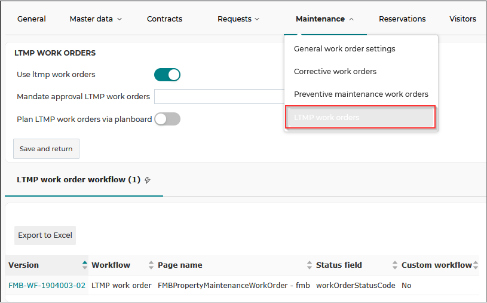Click Mandate approval LTMP work orders field
Viewport: 487px width, 303px height.
click(219, 97)
